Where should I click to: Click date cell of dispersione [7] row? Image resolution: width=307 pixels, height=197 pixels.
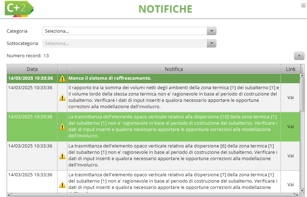click(x=32, y=182)
